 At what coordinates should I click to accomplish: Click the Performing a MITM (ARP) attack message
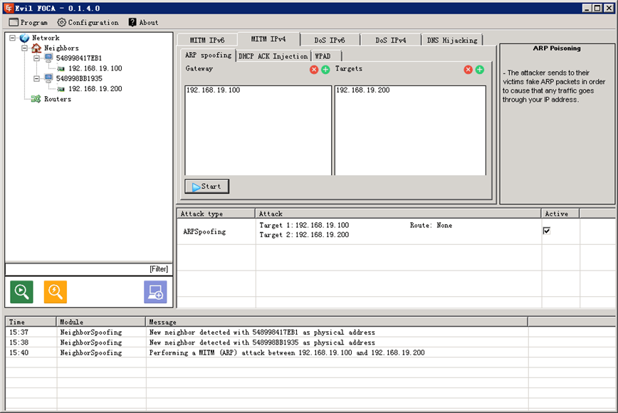[287, 352]
